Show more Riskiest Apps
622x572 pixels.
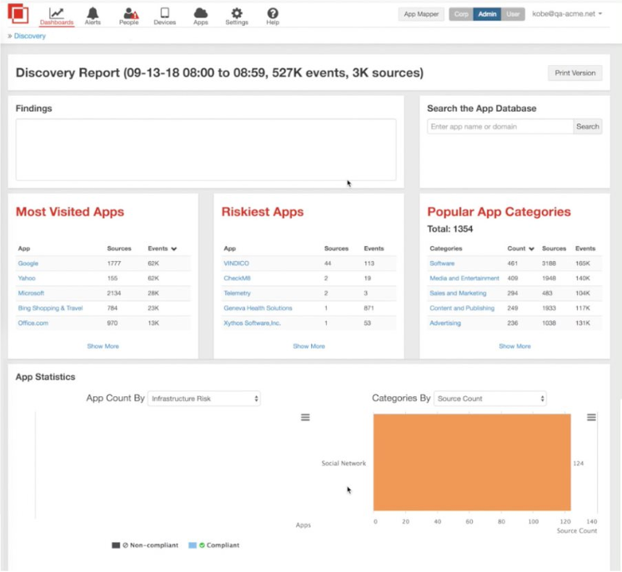[308, 346]
